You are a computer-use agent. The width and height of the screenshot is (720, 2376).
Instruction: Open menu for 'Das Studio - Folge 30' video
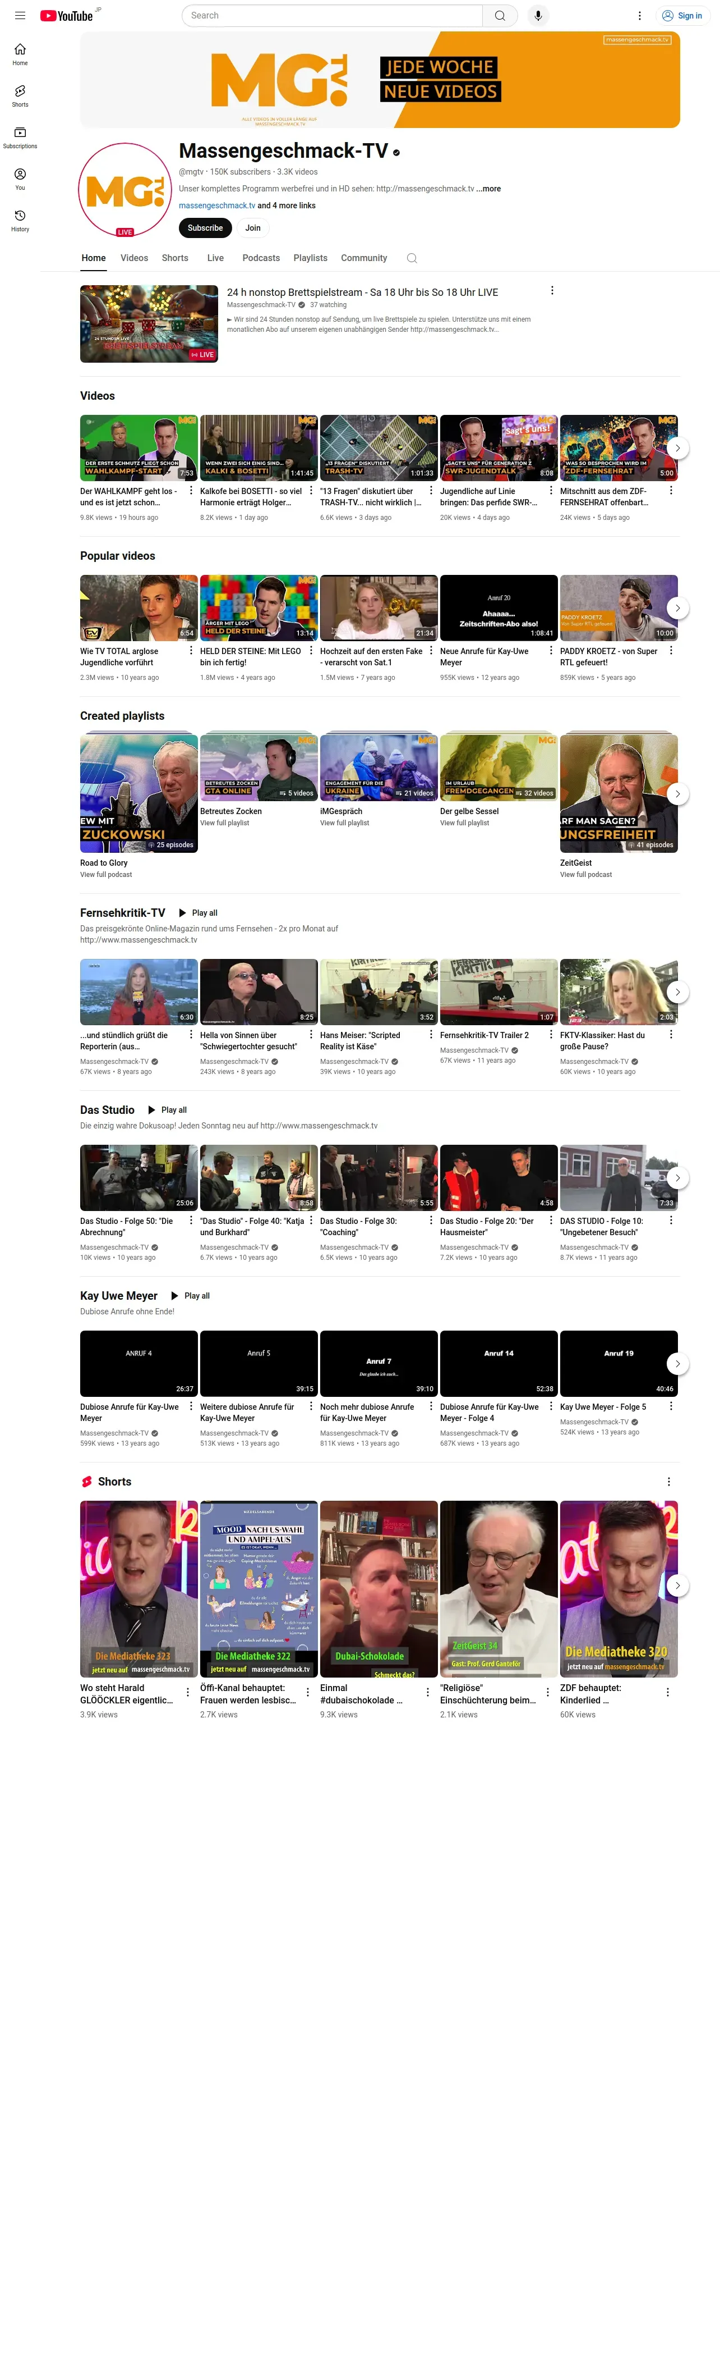(x=430, y=1221)
